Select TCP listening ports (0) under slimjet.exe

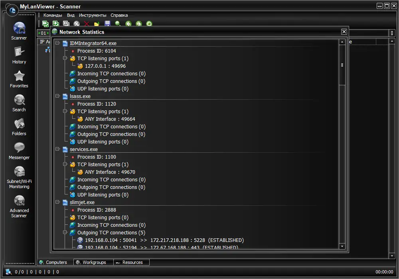pyautogui.click(x=103, y=218)
